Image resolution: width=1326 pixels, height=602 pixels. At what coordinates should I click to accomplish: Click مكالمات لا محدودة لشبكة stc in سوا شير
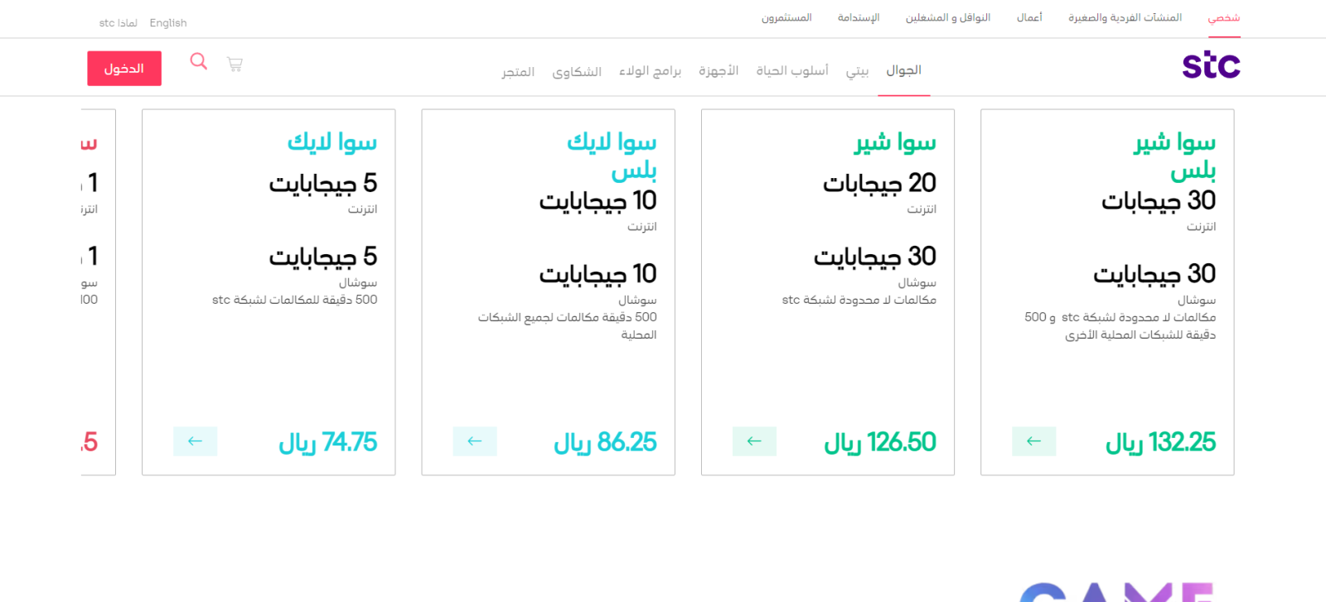859,300
